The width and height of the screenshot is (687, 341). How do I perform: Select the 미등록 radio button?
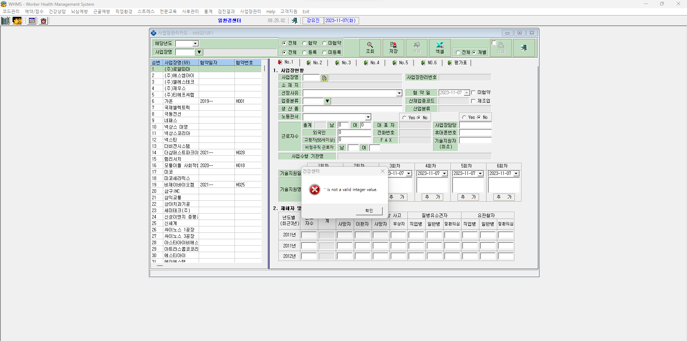click(324, 52)
